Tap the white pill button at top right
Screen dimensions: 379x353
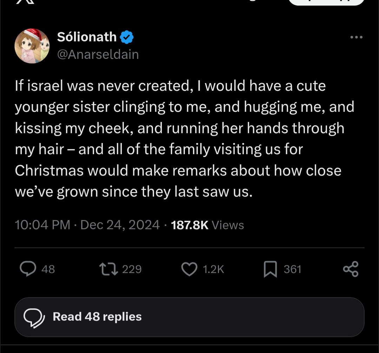[x=326, y=2]
